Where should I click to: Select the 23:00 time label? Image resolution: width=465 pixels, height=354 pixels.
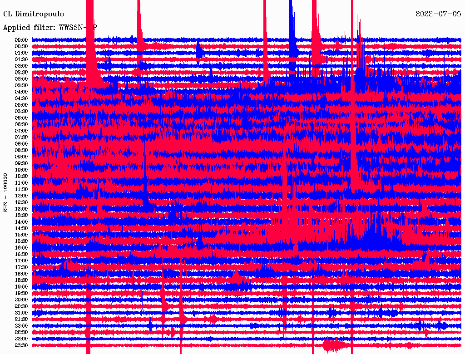21,339
